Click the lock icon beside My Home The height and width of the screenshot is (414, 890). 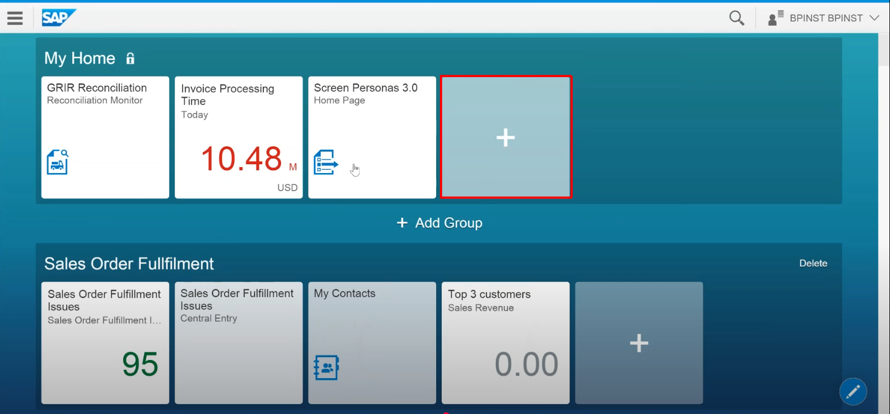pyautogui.click(x=130, y=58)
